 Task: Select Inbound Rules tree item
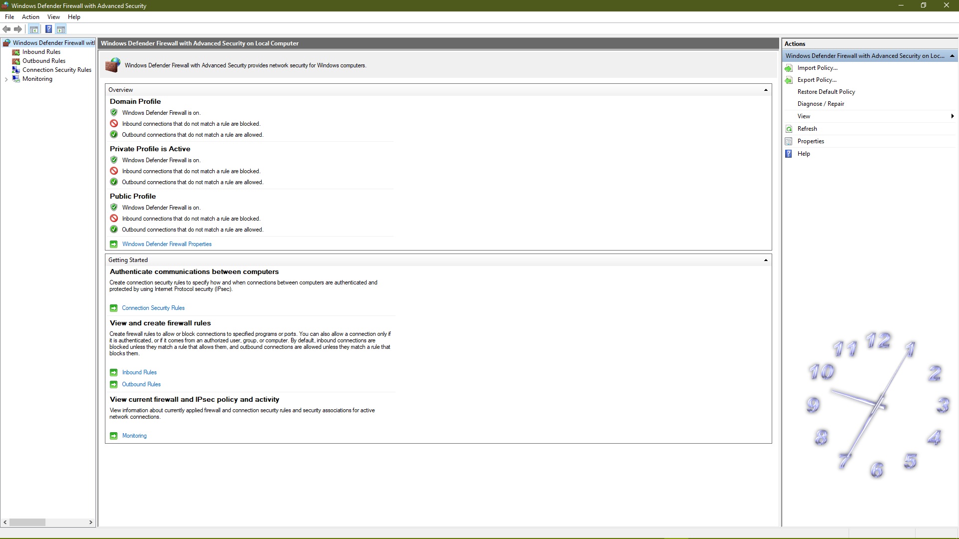coord(41,52)
